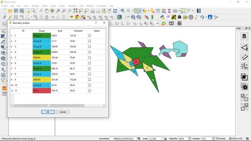Click the purple Sigma statistics icon
The width and height of the screenshot is (251, 141).
coord(169,11)
